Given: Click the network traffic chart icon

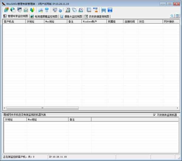Looking at the screenshot, I should pos(41,10).
